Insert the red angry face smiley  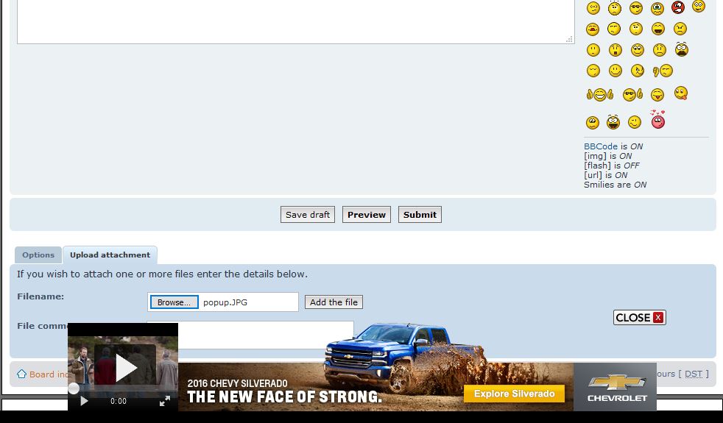tap(678, 7)
